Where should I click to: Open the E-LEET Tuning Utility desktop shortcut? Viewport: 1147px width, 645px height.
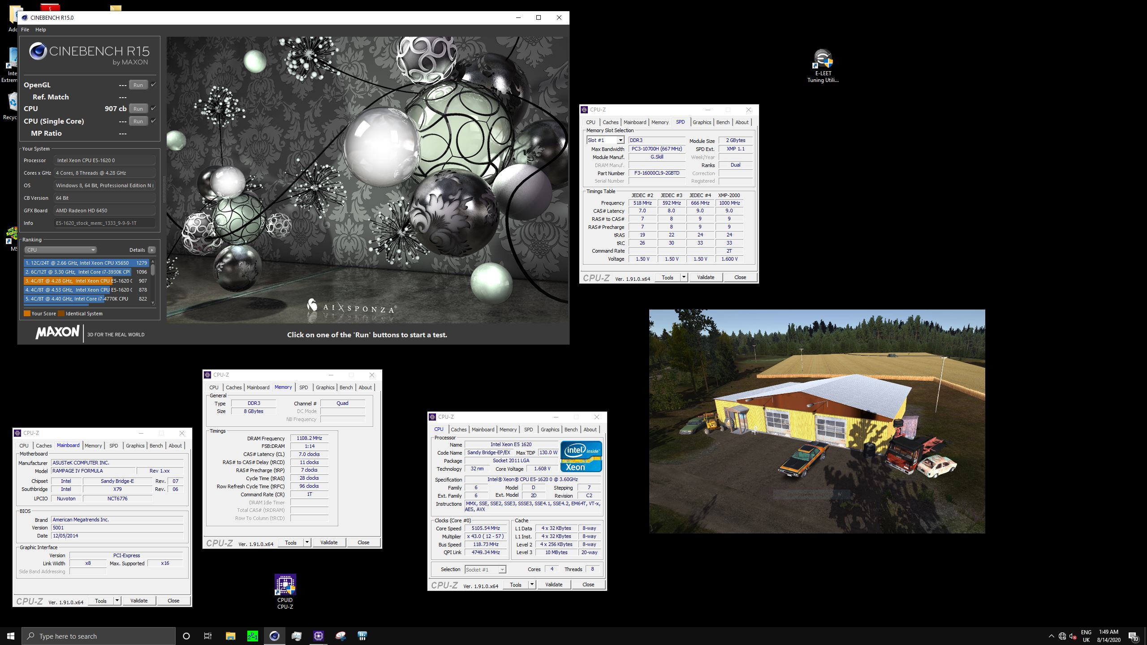(823, 66)
